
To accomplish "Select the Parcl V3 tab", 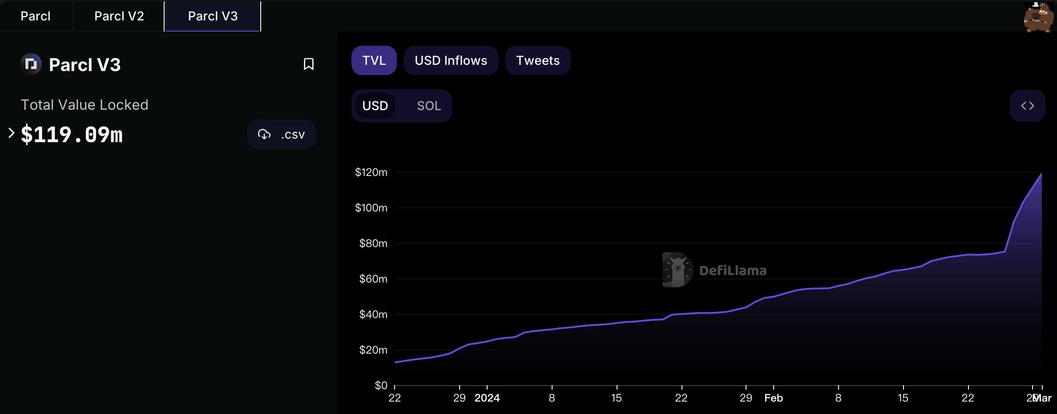I will point(213,16).
